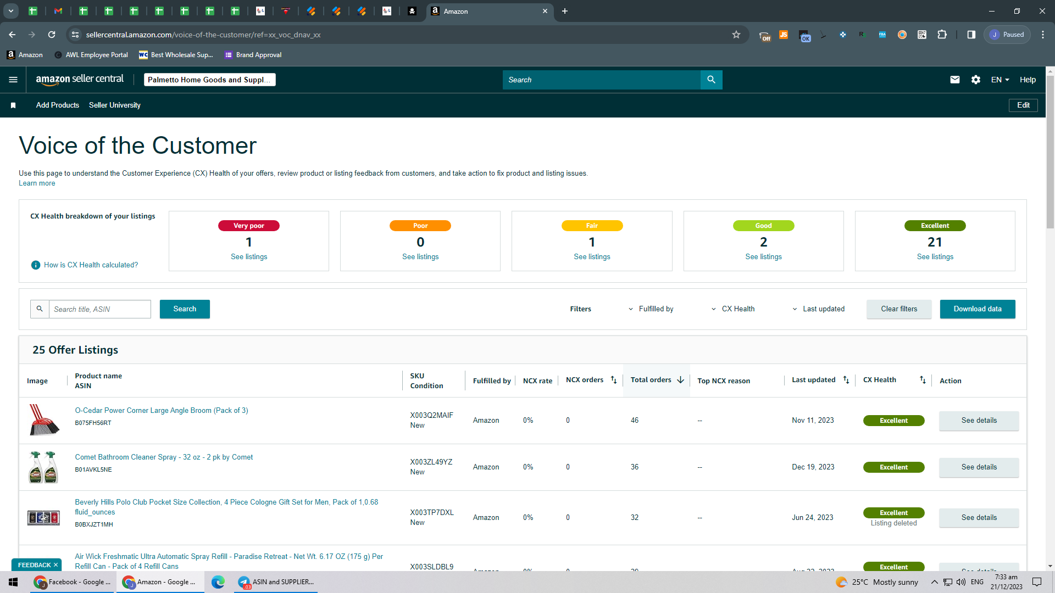This screenshot has height=593, width=1055.
Task: Open Windows Start menu
Action: [x=13, y=582]
